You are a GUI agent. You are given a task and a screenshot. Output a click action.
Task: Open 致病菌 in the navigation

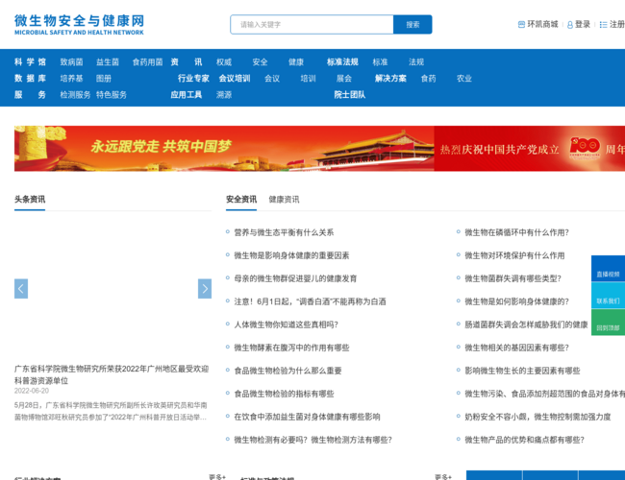pyautogui.click(x=71, y=62)
